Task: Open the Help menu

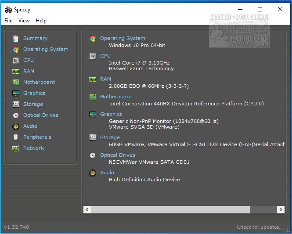Action: coord(41,21)
